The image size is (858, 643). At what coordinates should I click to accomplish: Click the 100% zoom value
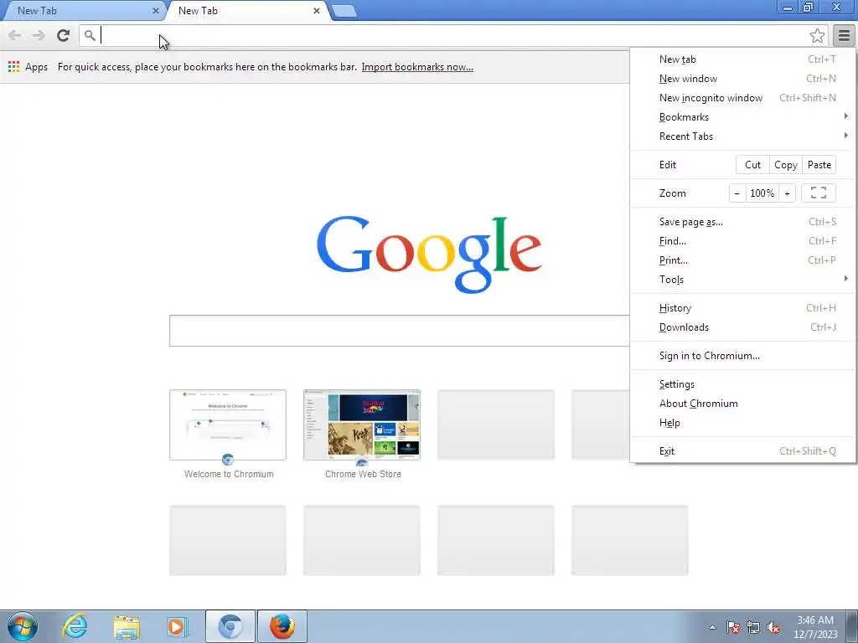762,193
